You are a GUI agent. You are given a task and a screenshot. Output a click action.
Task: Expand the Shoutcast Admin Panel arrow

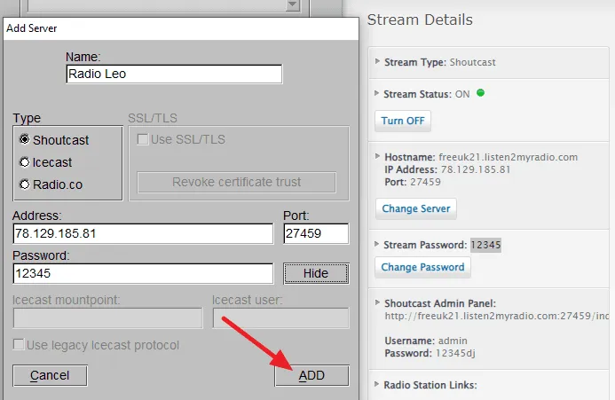tap(377, 302)
